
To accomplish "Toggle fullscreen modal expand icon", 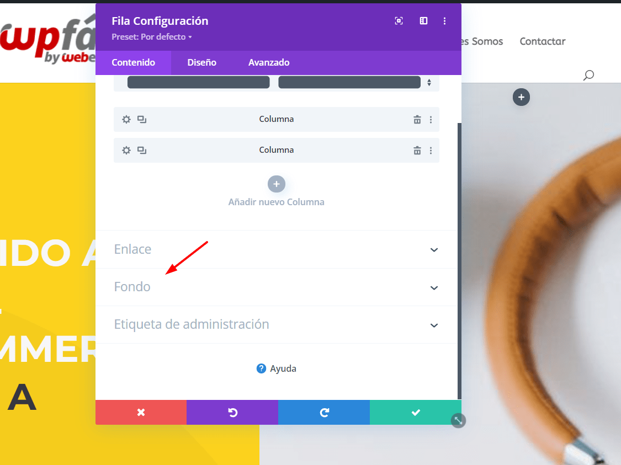I will (399, 20).
